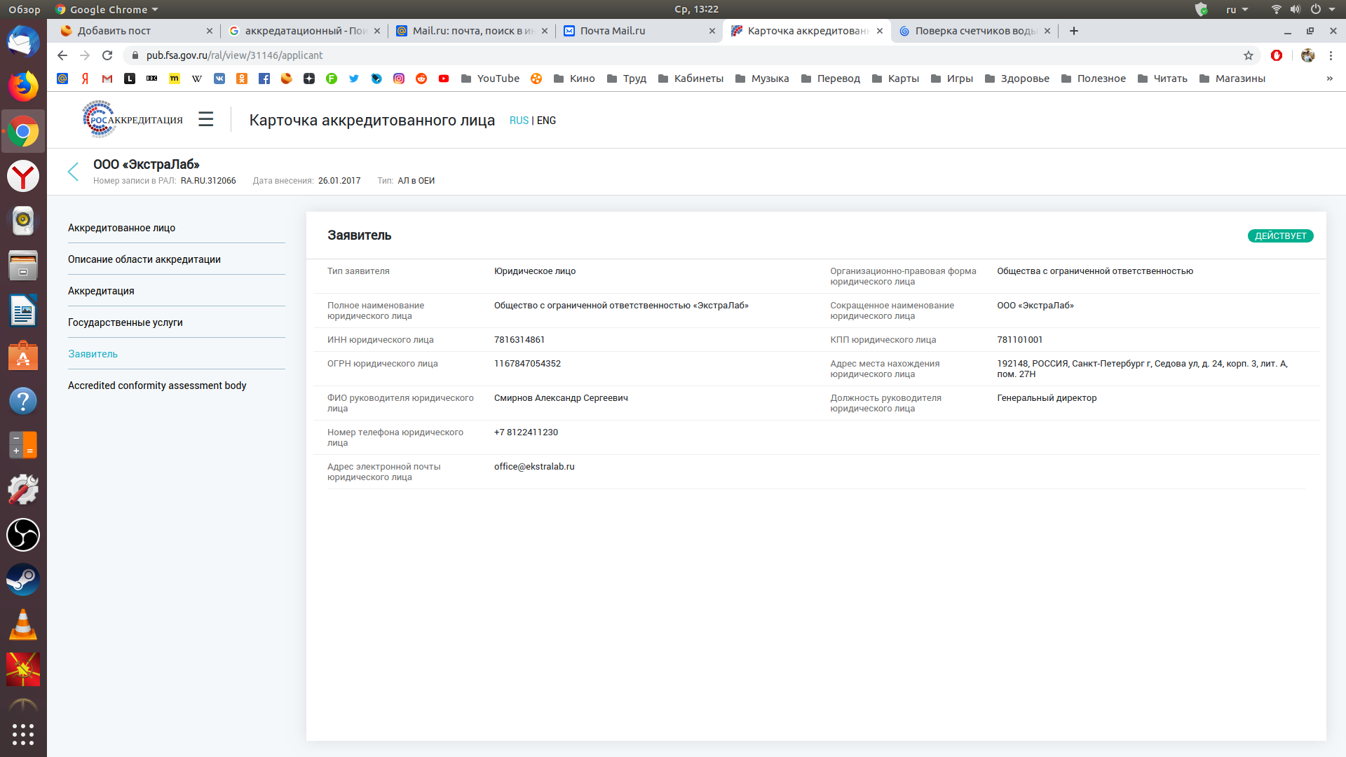The width and height of the screenshot is (1346, 757).
Task: Click the ДЕЙСТВУЕТ status badge
Action: [x=1280, y=236]
